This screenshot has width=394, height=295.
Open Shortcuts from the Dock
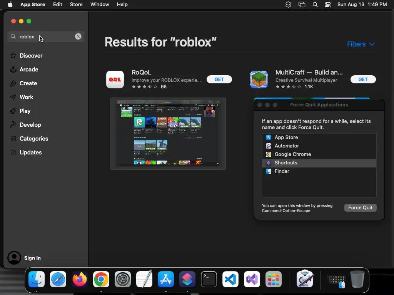click(x=187, y=279)
